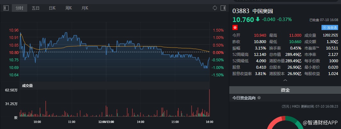The height and width of the screenshot is (129, 341).
Task: Toggle the right sidebar panel icon
Action: click(x=223, y=8)
